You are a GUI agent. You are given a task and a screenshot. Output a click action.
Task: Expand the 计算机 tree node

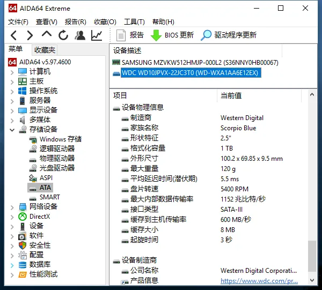pos(12,72)
